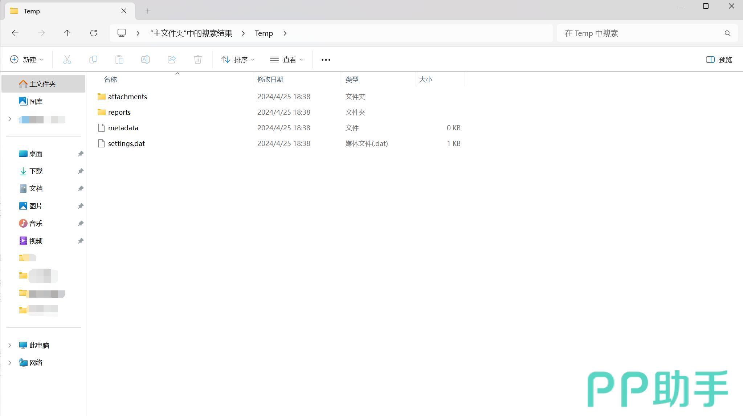Toggle the Preview pane button
This screenshot has width=743, height=416.
(x=719, y=60)
